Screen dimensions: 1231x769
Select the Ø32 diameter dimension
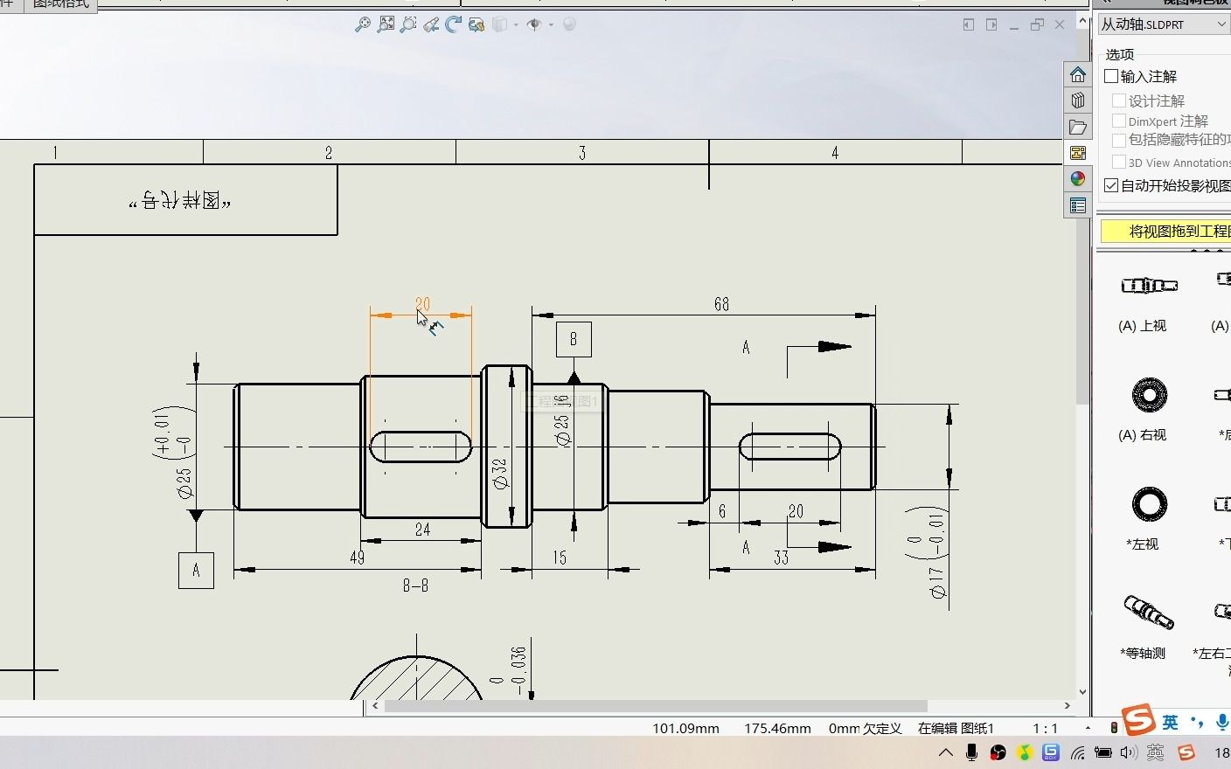tap(500, 474)
